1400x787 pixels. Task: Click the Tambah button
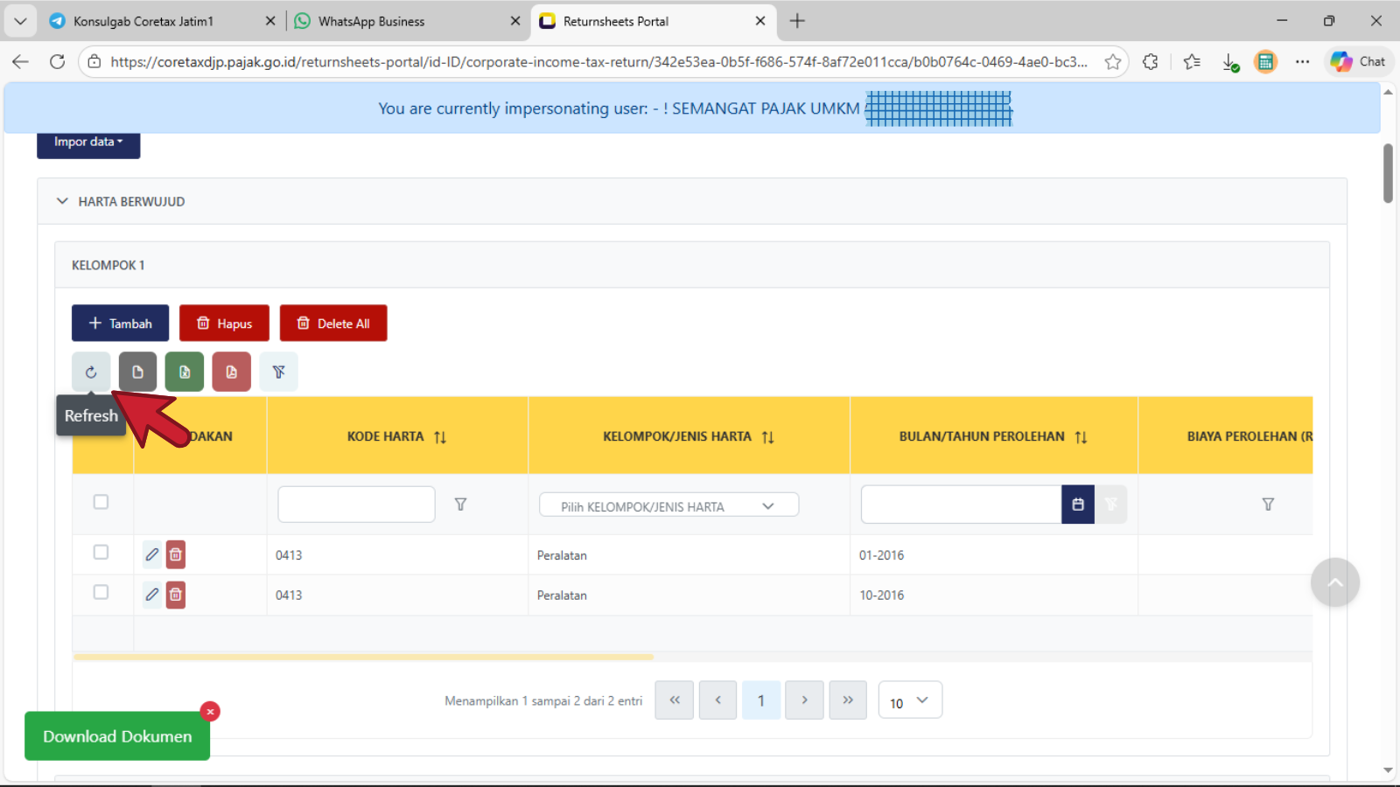[120, 324]
